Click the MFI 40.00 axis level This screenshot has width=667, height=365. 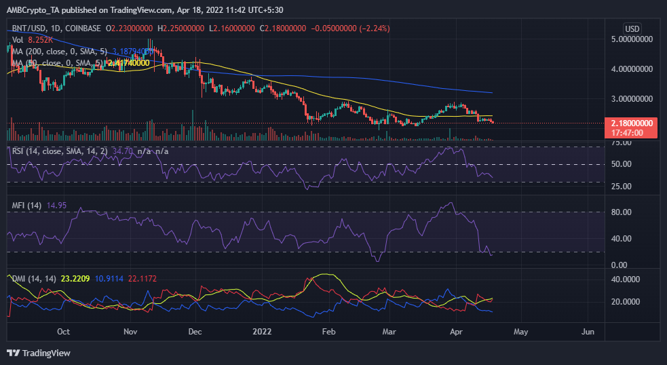pos(621,239)
